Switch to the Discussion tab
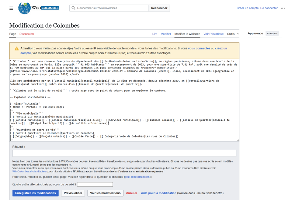 [x=27, y=34]
